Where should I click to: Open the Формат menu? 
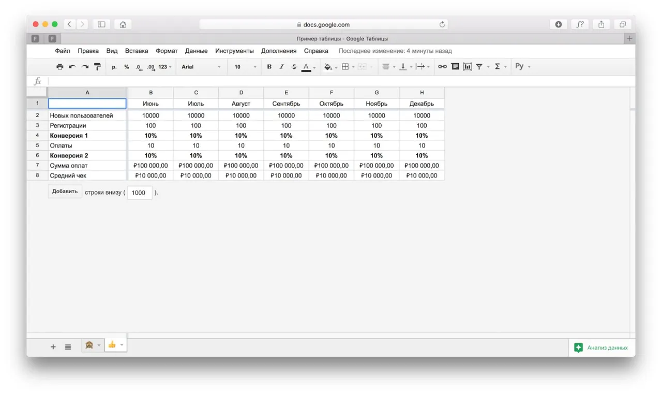coord(167,51)
